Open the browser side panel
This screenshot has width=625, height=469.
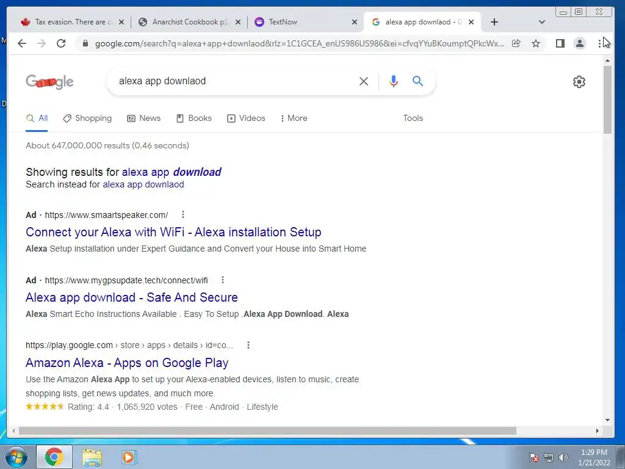tap(560, 43)
